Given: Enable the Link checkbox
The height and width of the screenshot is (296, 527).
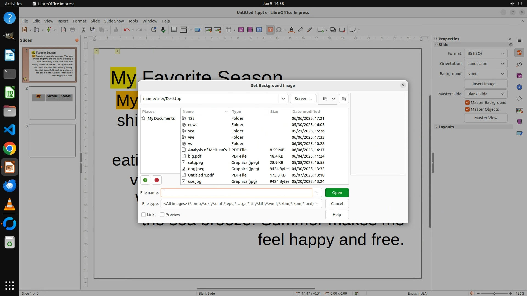Looking at the screenshot, I should [x=144, y=215].
